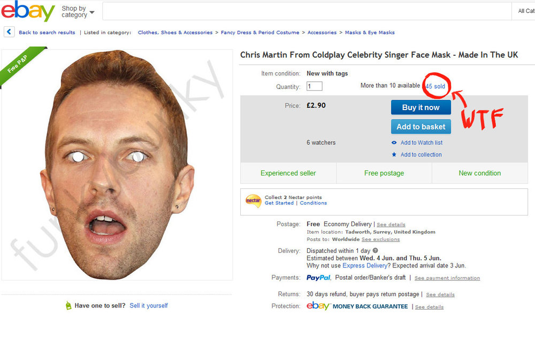This screenshot has width=535, height=339.
Task: Click the star icon for collection
Action: click(x=394, y=155)
